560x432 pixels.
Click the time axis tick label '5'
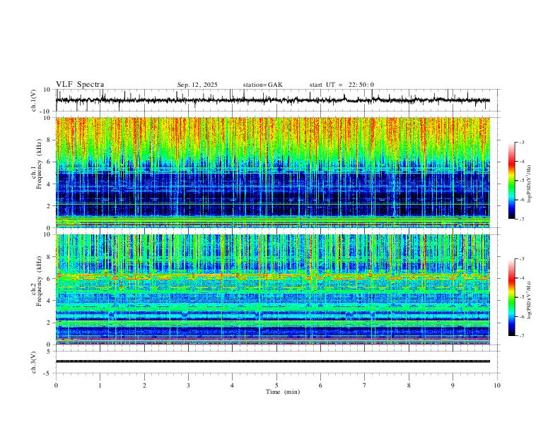(276, 385)
